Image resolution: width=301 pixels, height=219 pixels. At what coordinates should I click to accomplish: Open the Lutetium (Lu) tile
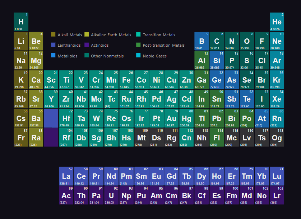pyautogui.click(x=277, y=176)
